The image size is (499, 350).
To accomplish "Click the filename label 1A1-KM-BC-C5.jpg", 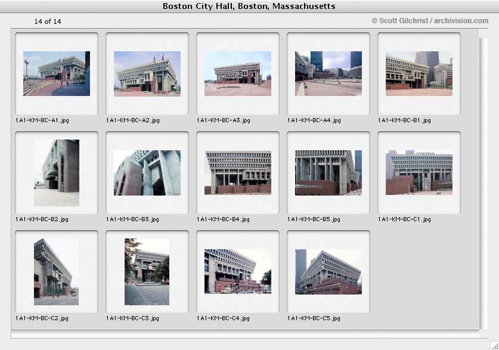I will (x=314, y=318).
